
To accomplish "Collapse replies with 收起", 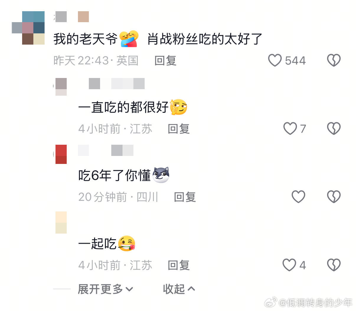I will [179, 289].
